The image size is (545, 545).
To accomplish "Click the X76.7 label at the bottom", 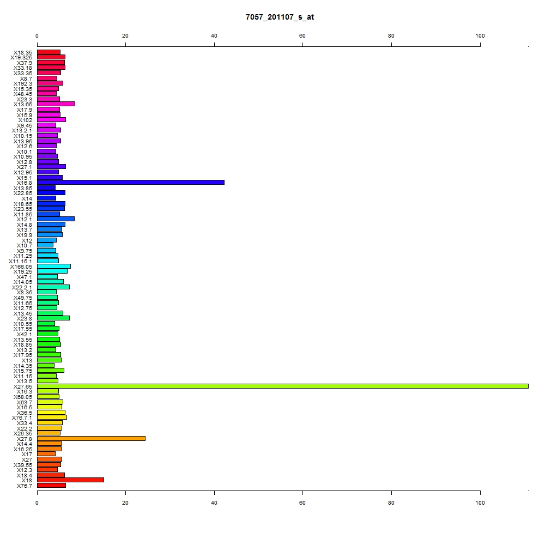I will click(x=25, y=486).
